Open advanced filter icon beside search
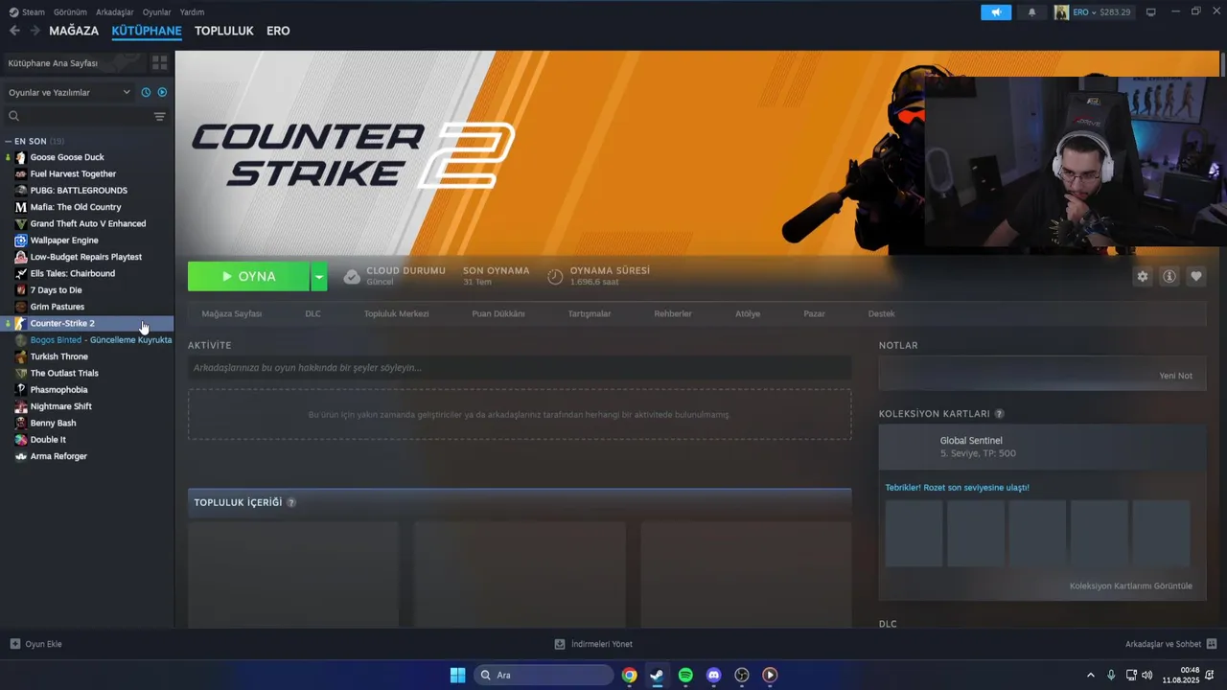 [x=159, y=116]
